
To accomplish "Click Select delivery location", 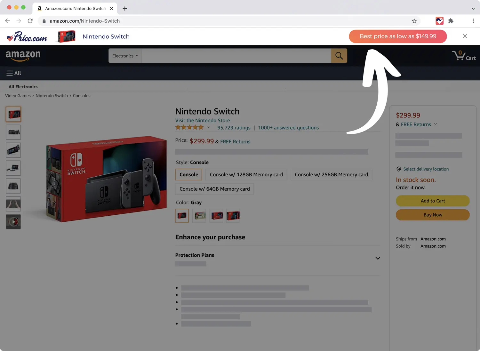I will click(x=426, y=169).
